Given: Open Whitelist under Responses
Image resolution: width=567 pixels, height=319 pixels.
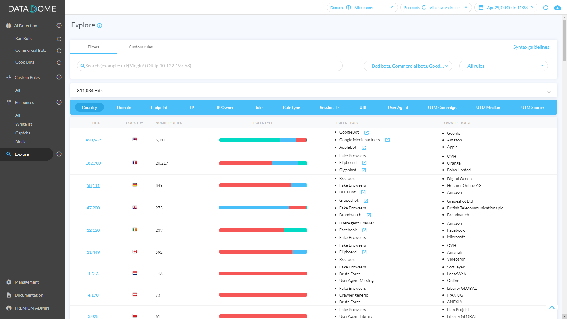Looking at the screenshot, I should point(24,124).
